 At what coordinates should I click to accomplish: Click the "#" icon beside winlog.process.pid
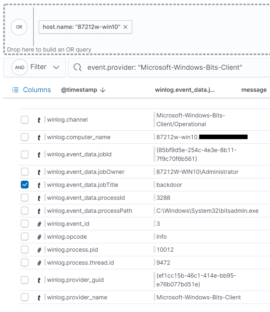pos(39,249)
